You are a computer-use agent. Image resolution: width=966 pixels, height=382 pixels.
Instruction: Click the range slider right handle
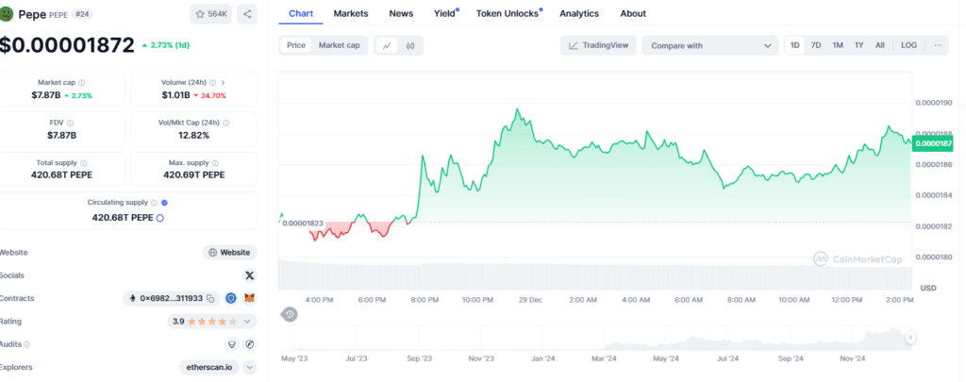click(910, 337)
